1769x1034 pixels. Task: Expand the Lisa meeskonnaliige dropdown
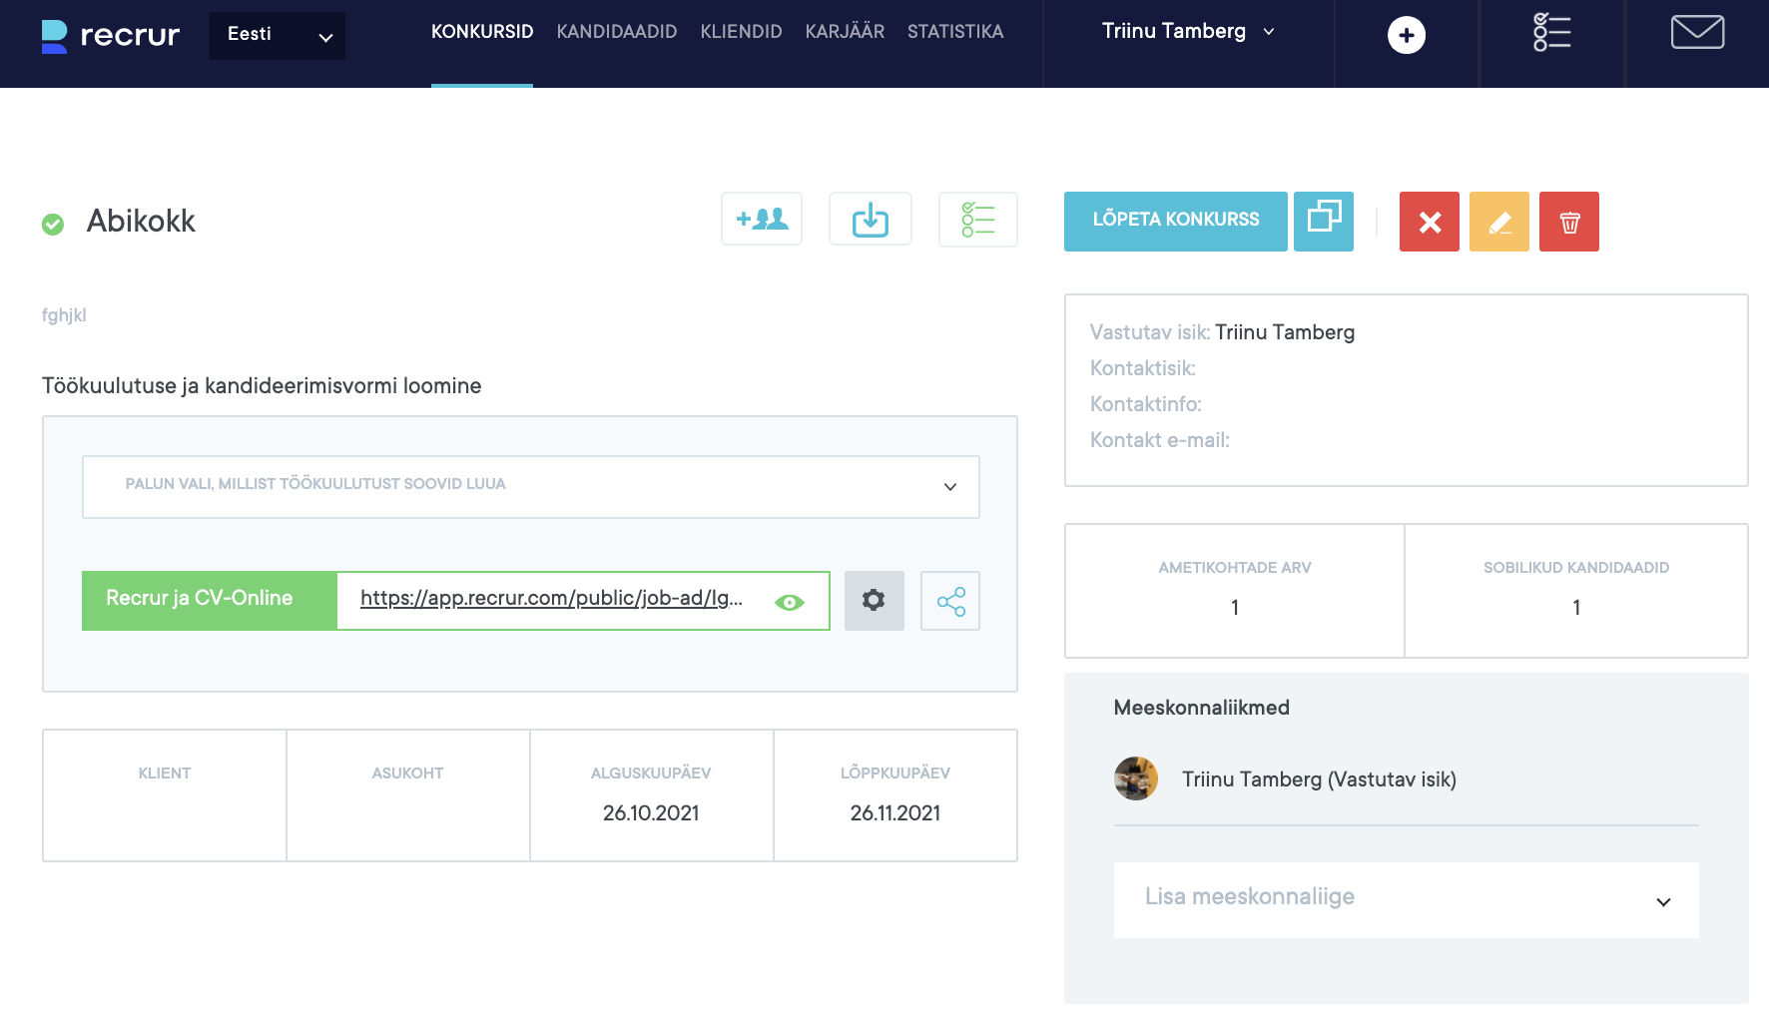[x=1406, y=900]
